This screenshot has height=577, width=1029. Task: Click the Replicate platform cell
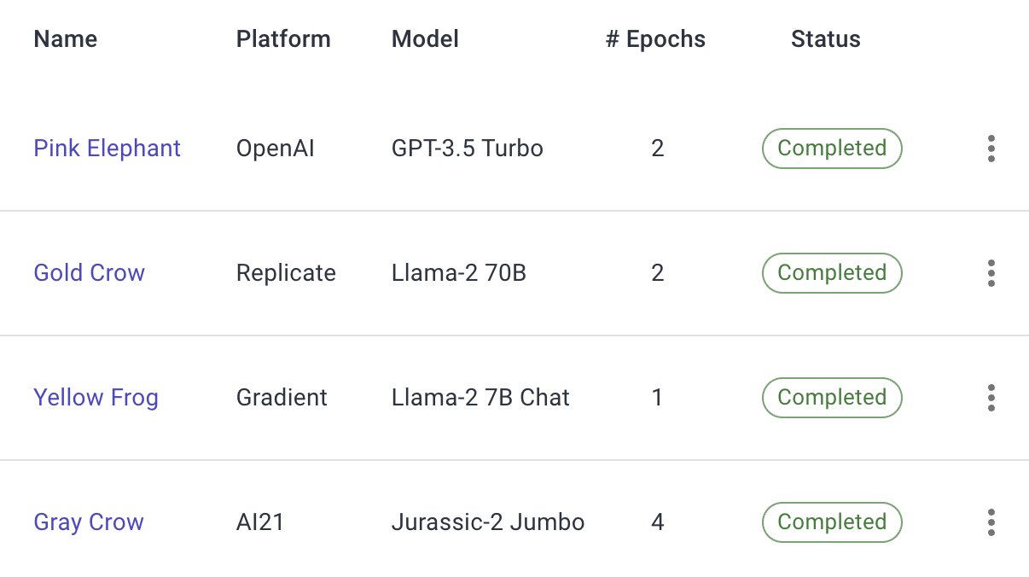[286, 273]
